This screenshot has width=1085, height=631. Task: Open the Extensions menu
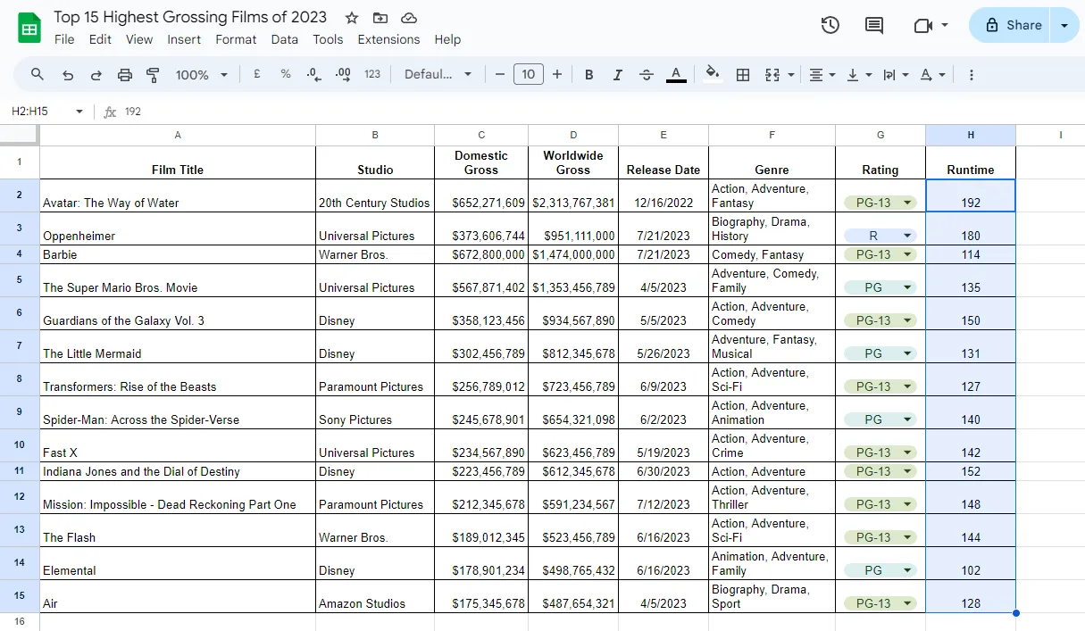tap(388, 39)
